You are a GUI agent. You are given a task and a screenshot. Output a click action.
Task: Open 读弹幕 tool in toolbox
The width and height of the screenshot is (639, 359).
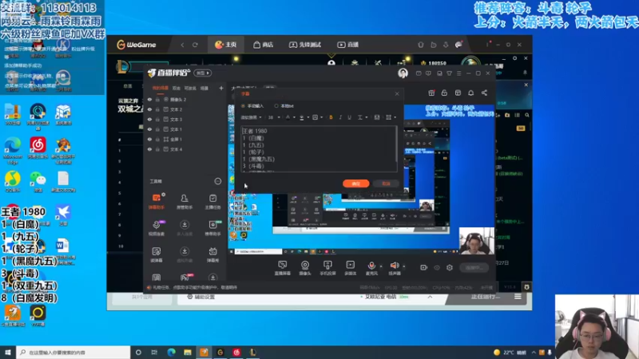(156, 254)
